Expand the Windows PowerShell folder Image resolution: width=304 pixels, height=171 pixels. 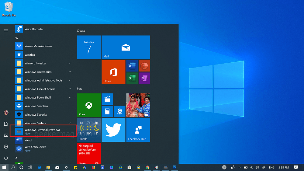[x=70, y=97]
